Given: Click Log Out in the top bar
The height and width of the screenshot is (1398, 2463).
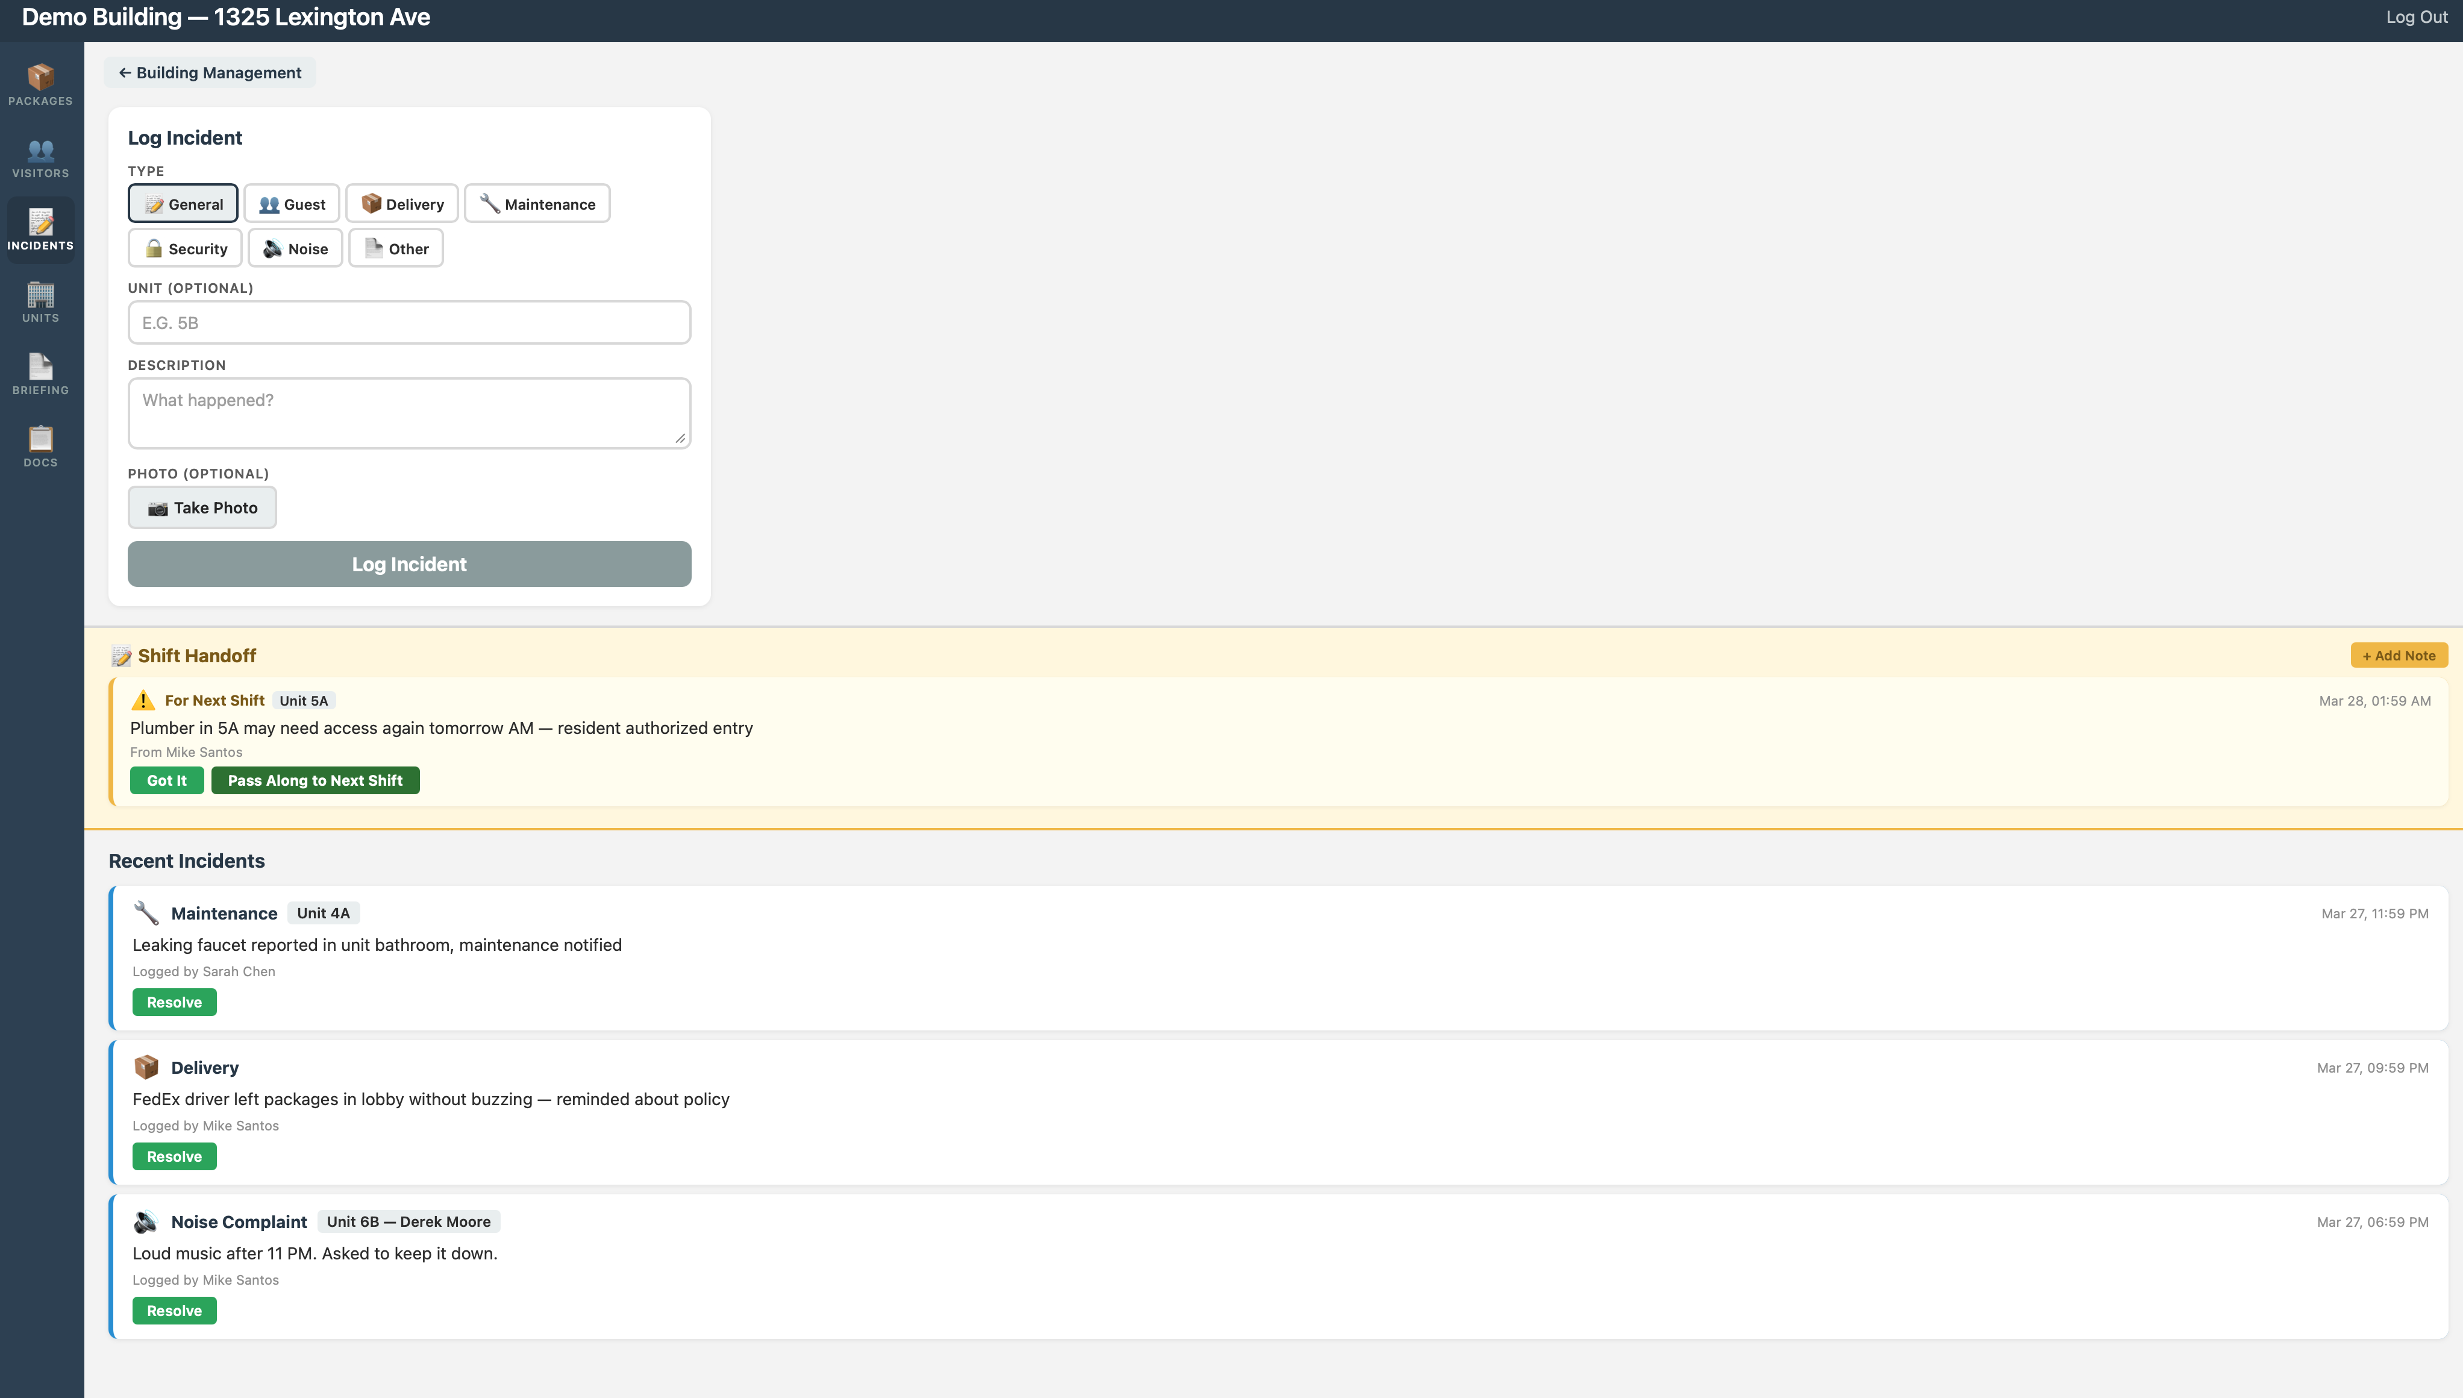Looking at the screenshot, I should coord(2416,16).
